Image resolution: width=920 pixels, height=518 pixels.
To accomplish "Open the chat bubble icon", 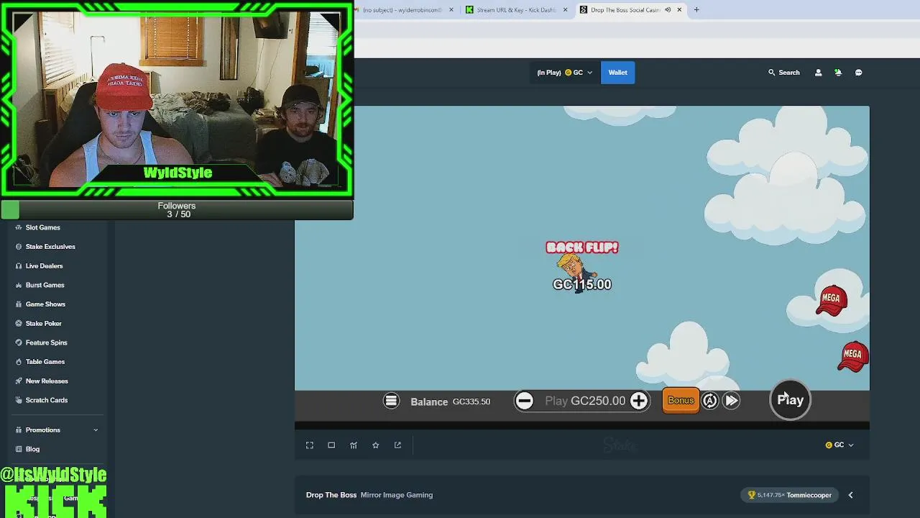I will point(858,73).
